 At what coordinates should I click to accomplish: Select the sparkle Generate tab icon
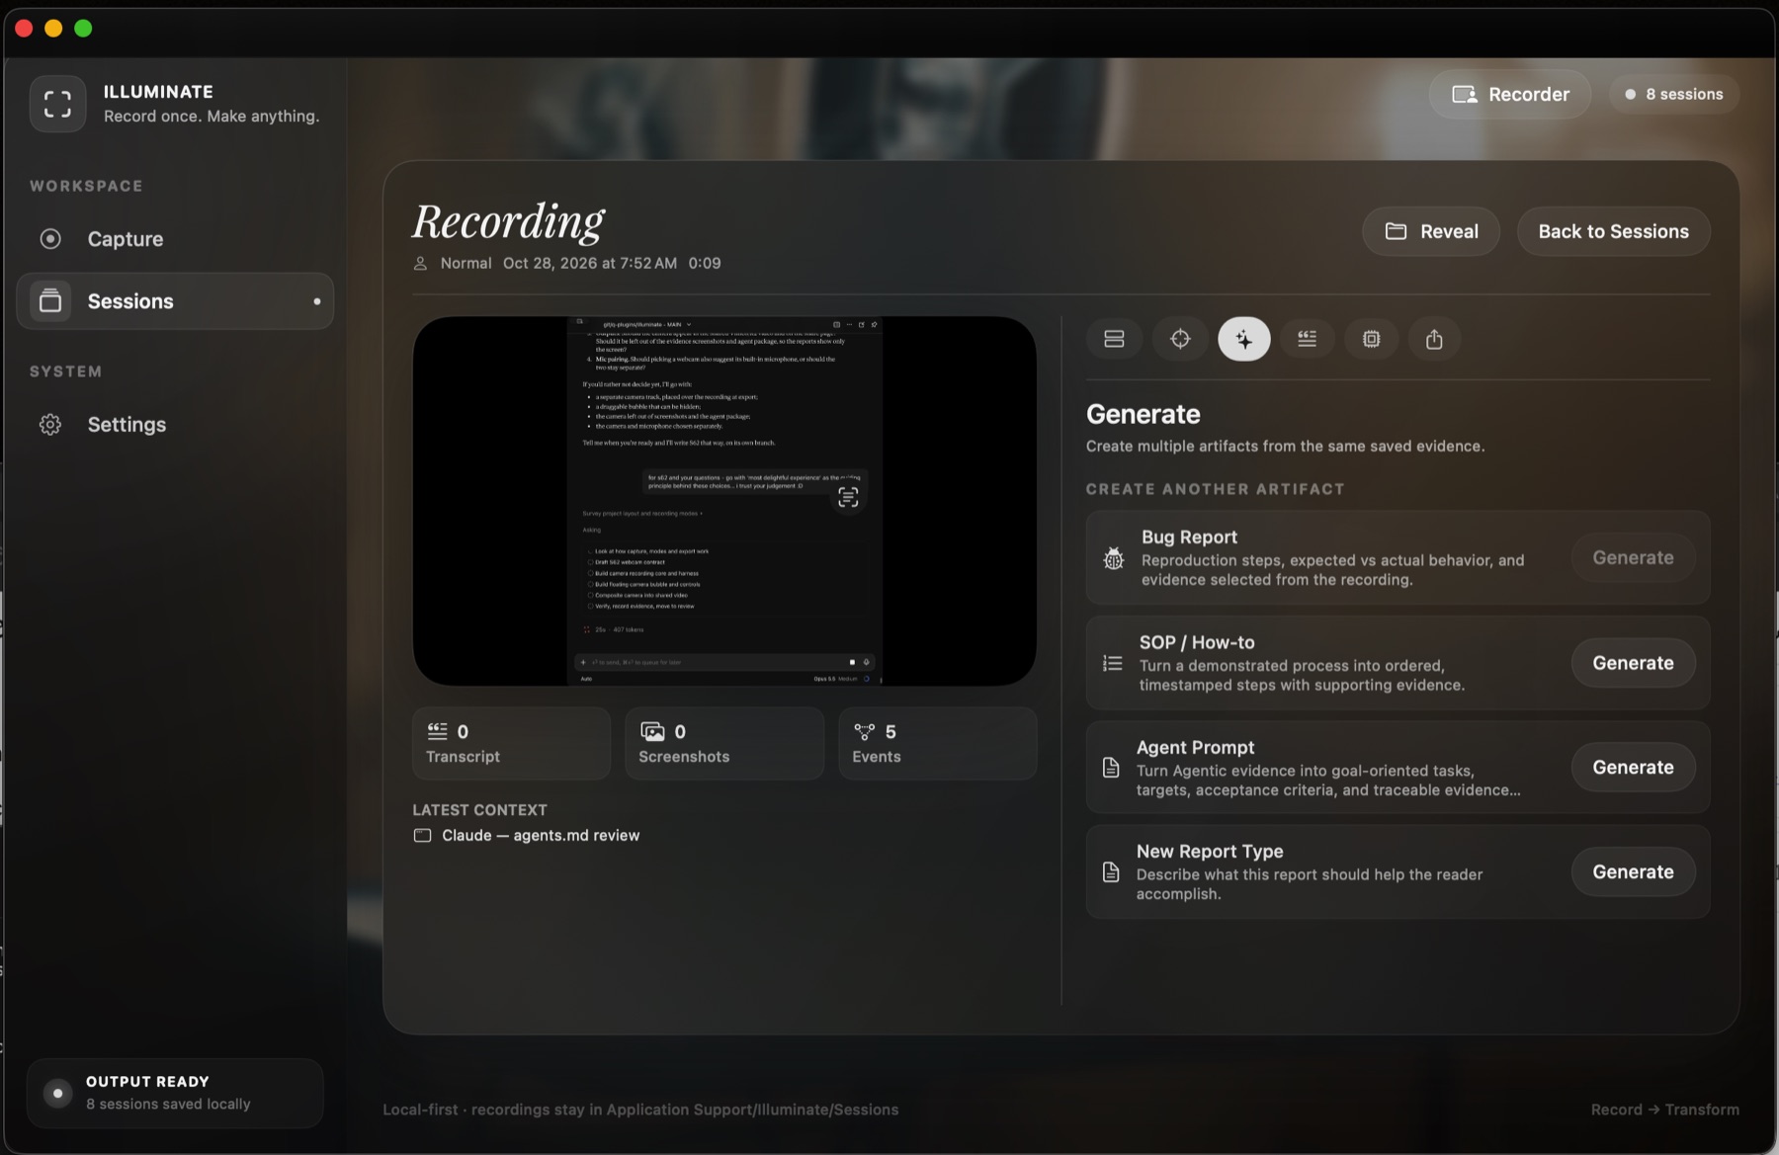click(x=1244, y=339)
